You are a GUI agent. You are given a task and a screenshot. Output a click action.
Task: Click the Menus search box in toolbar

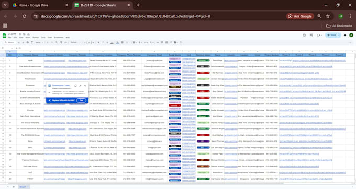point(10,42)
